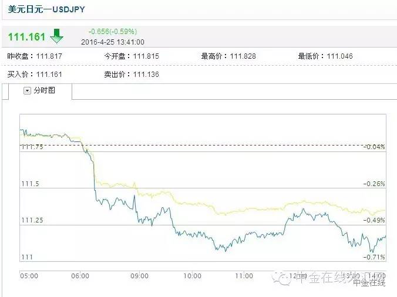Click the current price 111.161
397x297 pixels.
pyautogui.click(x=26, y=37)
